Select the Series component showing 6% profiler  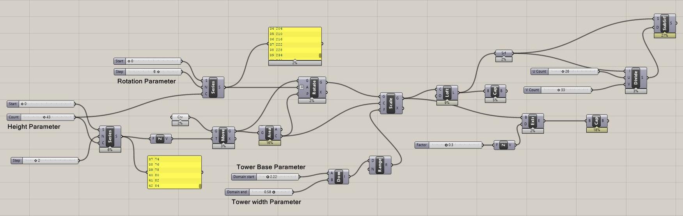110,136
